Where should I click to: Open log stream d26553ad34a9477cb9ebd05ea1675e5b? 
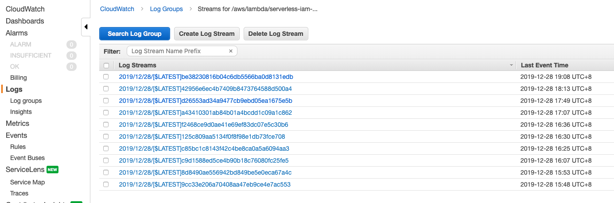pos(206,101)
